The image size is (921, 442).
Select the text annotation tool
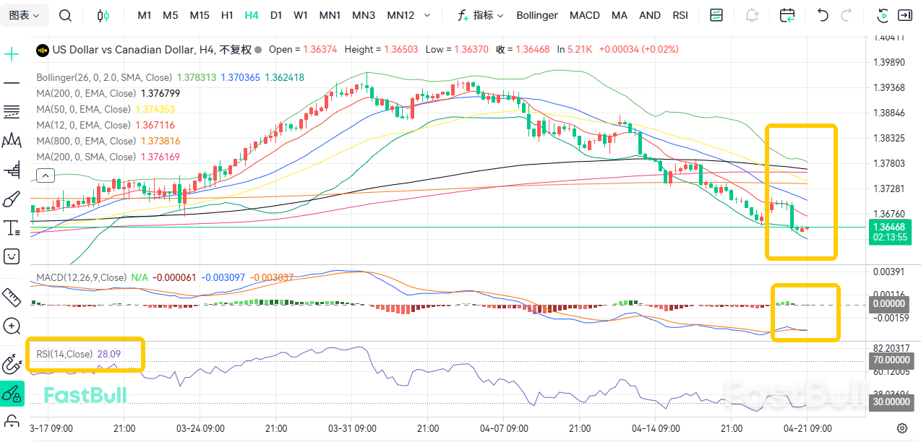(x=12, y=227)
